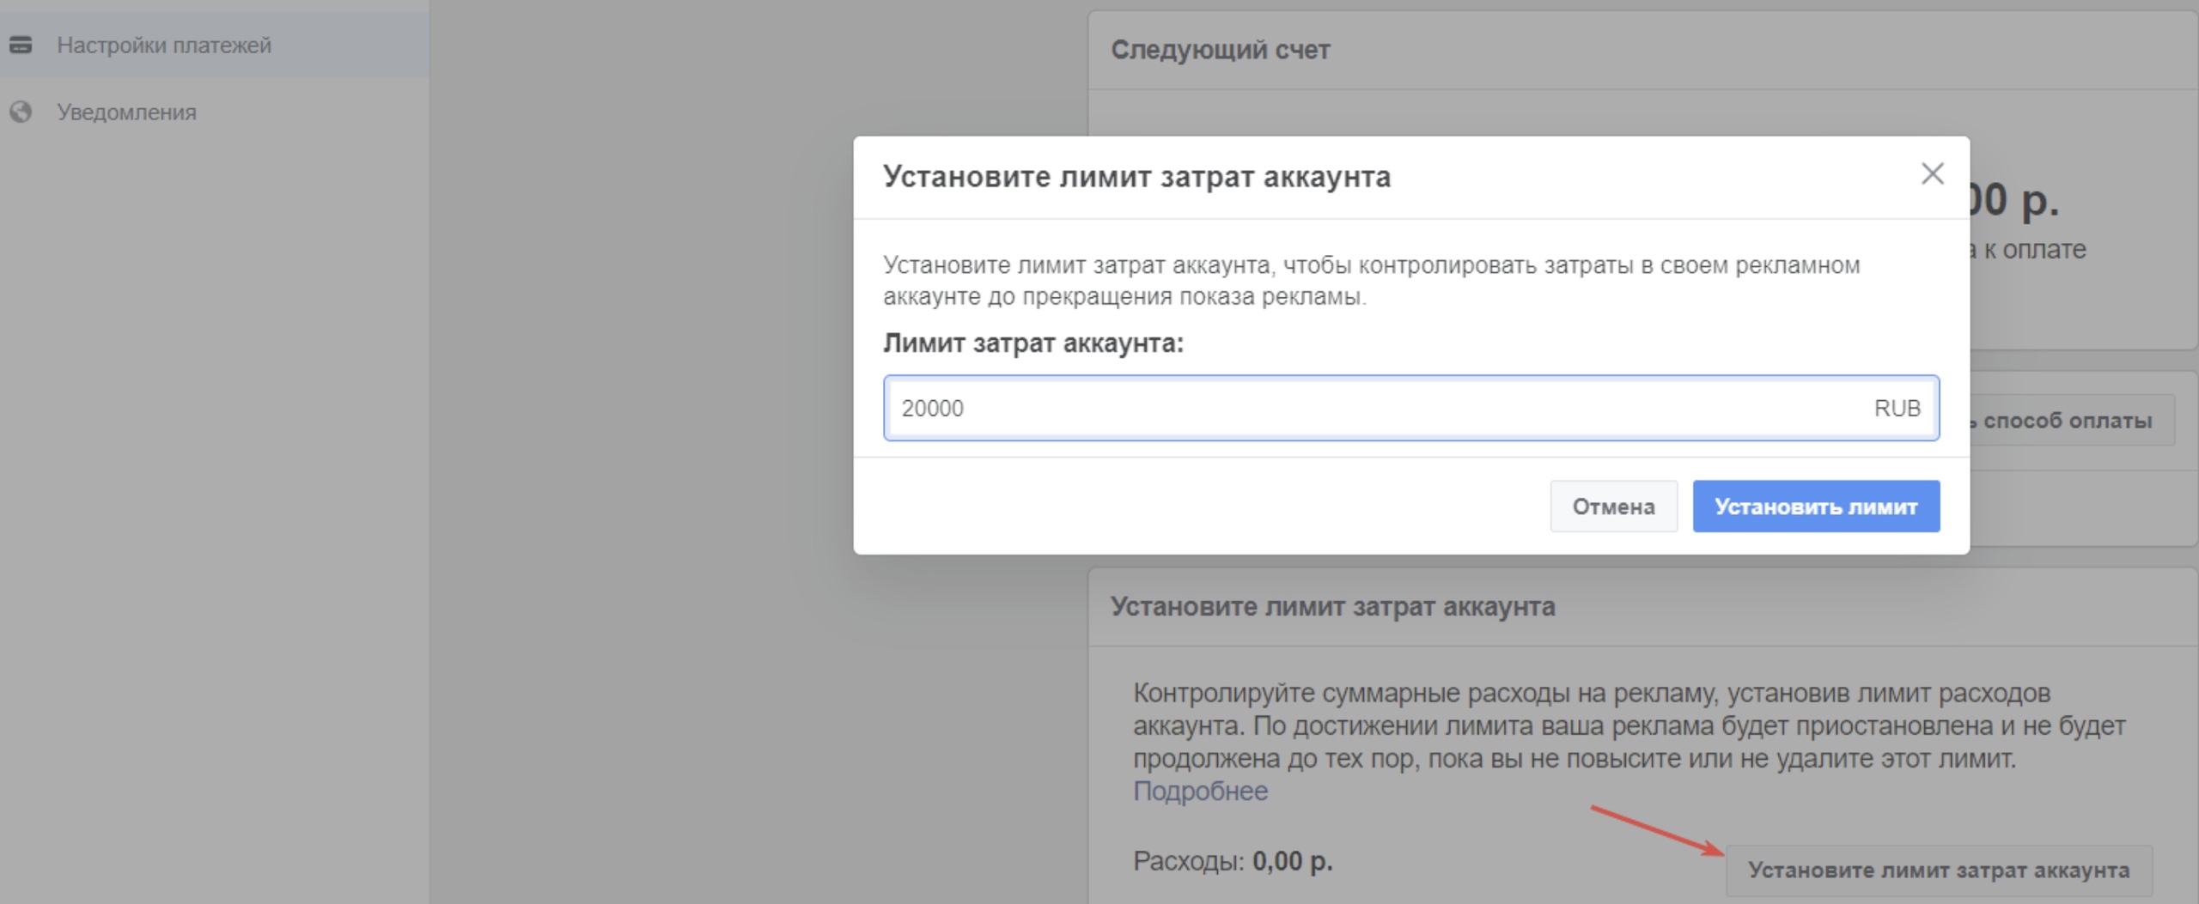2199x904 pixels.
Task: Focus the account limit field containing 20000
Action: (x=1374, y=408)
